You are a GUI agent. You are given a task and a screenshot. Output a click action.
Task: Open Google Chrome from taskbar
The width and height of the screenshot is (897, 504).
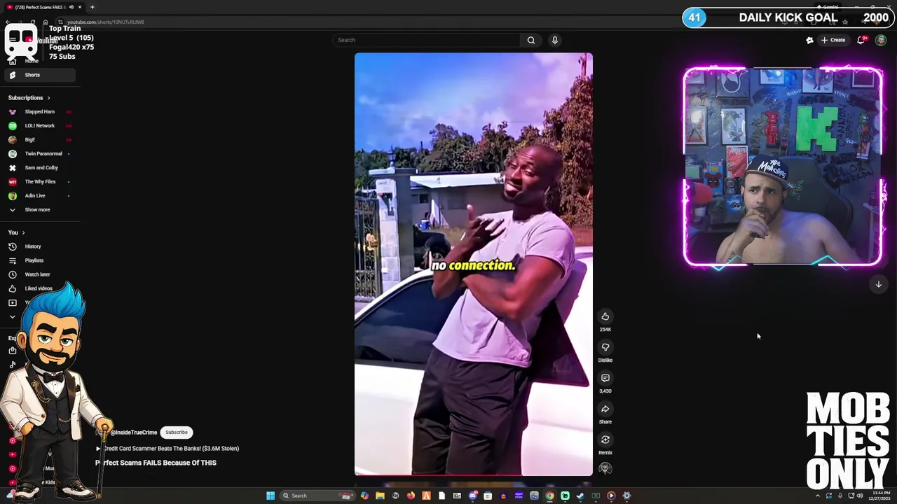pyautogui.click(x=549, y=496)
